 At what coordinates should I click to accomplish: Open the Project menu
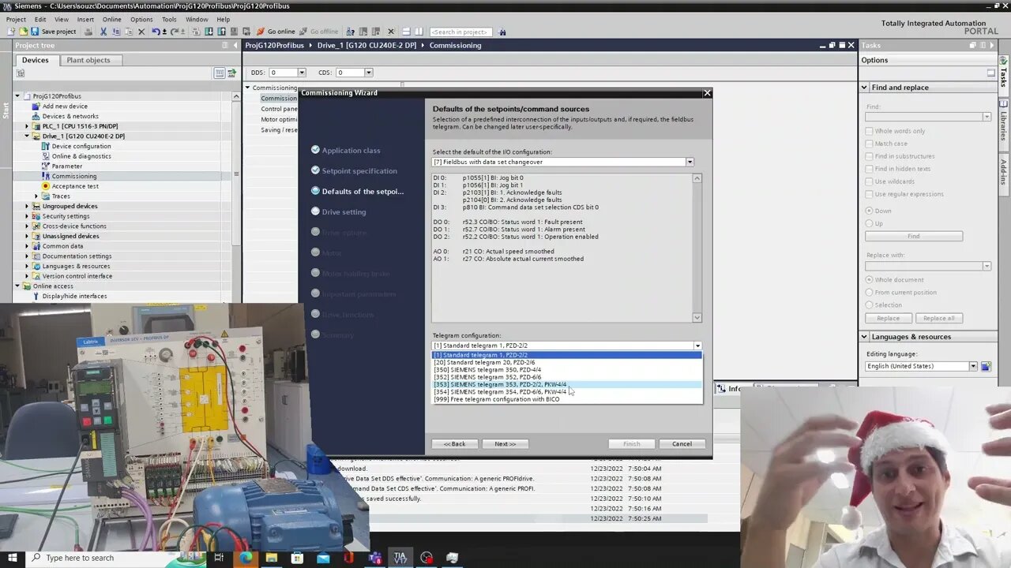click(x=16, y=19)
